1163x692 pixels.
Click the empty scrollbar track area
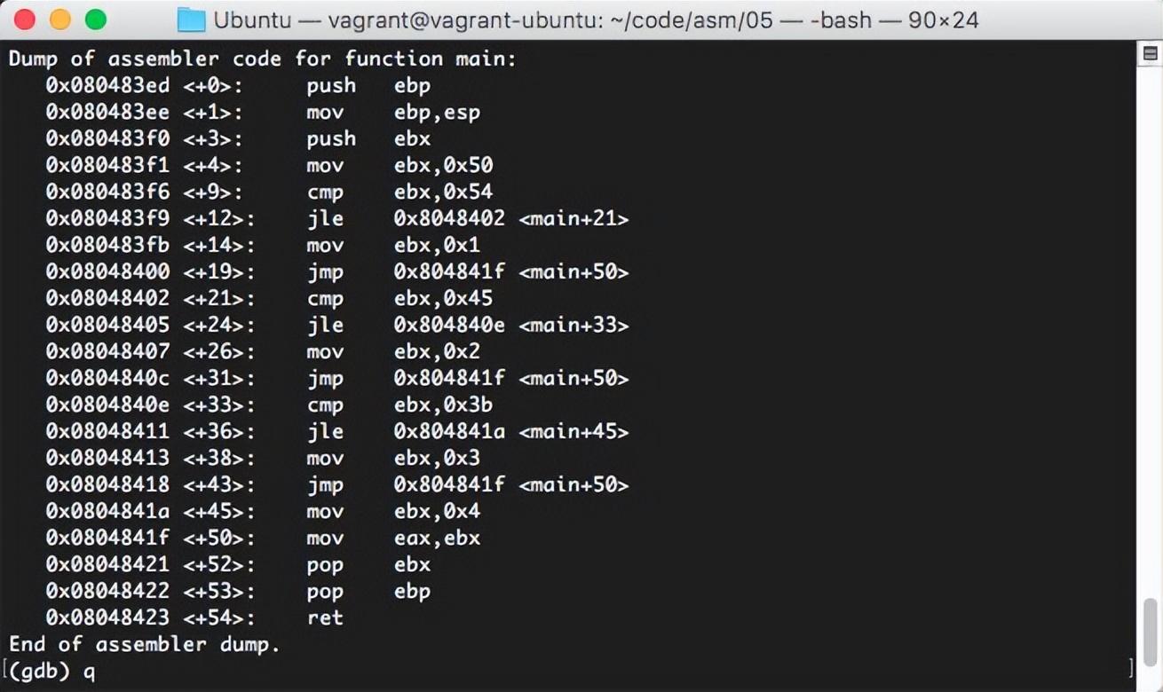(x=1151, y=328)
